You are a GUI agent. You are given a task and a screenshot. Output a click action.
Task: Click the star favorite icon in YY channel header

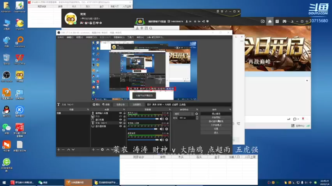coord(195,21)
